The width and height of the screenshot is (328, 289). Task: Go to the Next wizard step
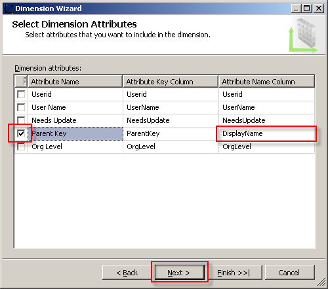tap(180, 272)
